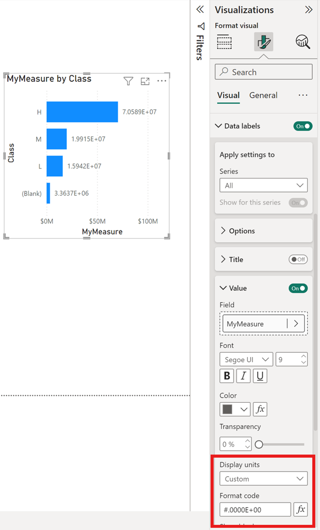Image resolution: width=320 pixels, height=530 pixels.
Task: Open the Filters pane expand arrows
Action: coord(200,9)
